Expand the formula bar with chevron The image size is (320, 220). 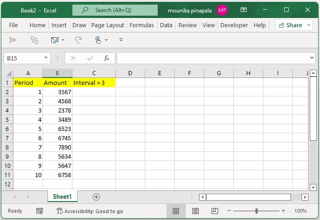pos(312,58)
